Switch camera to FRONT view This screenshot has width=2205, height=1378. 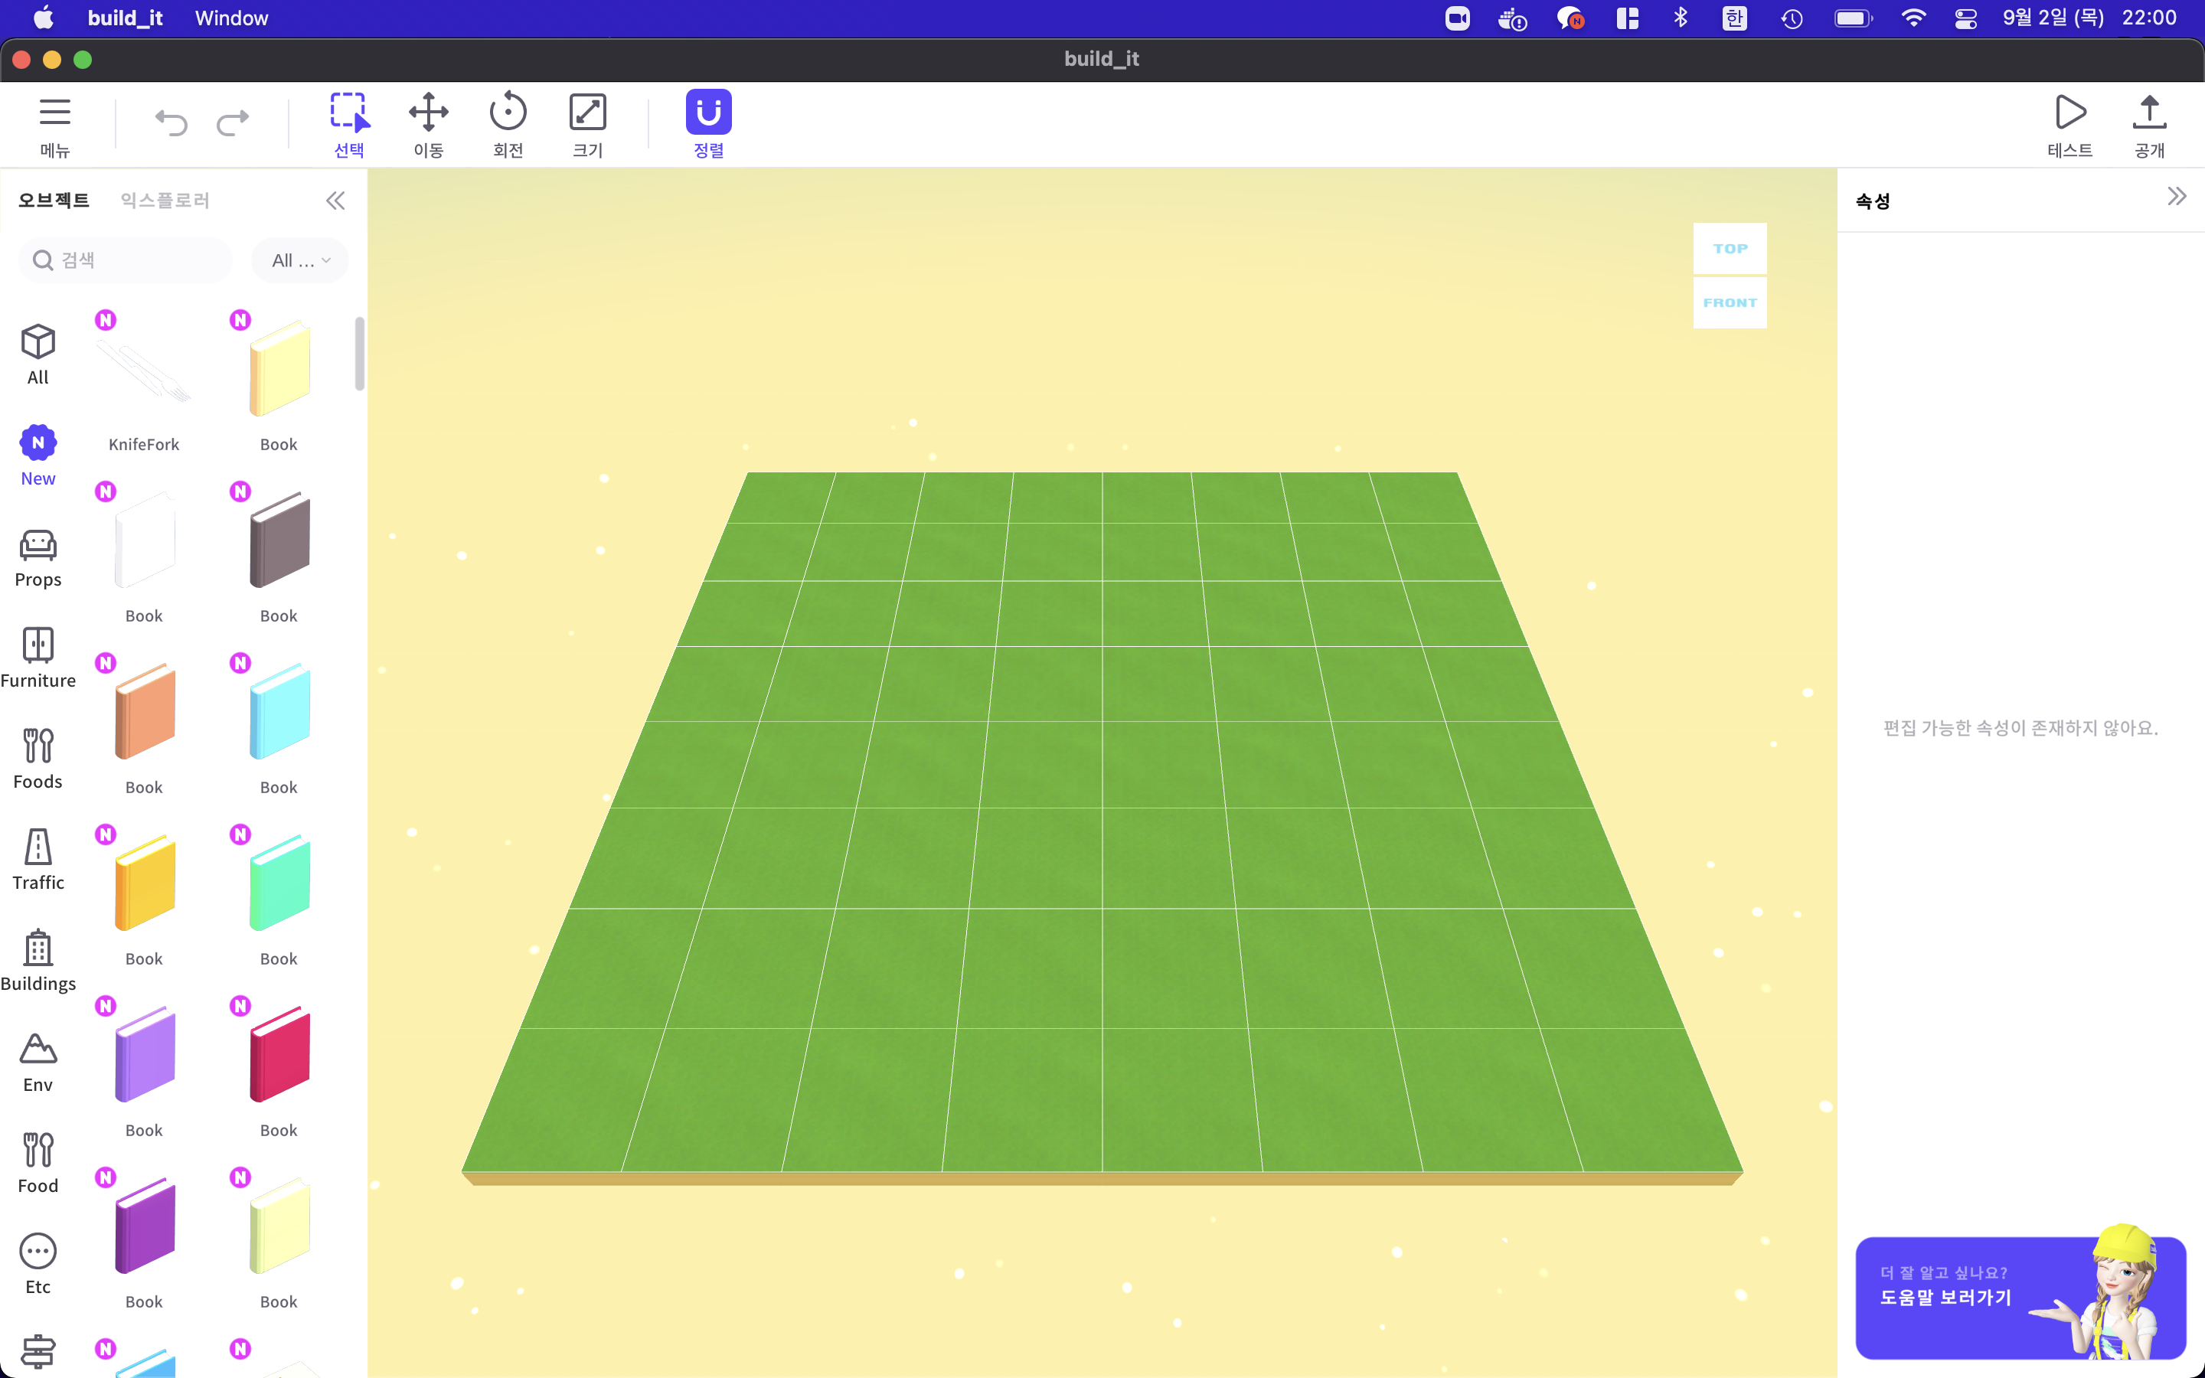(1730, 302)
